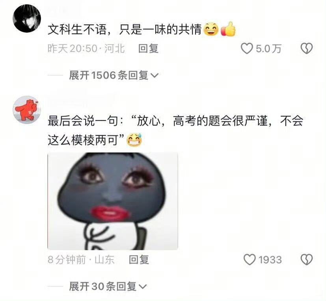Dislike the first comment with the broken heart
Screen dimensions: 326x301
[307, 48]
